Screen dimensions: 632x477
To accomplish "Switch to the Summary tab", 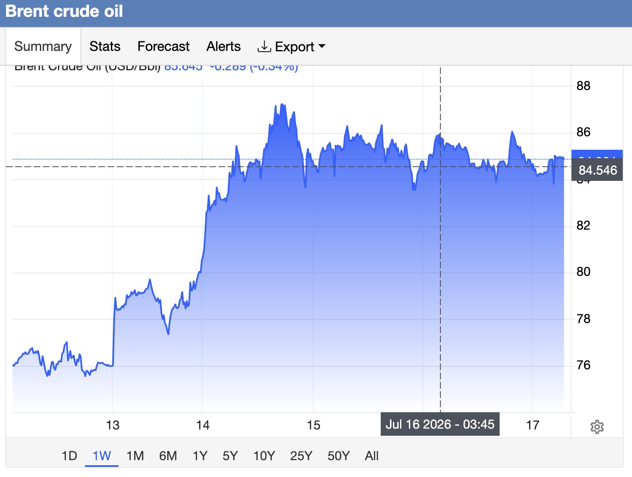I will click(x=43, y=46).
